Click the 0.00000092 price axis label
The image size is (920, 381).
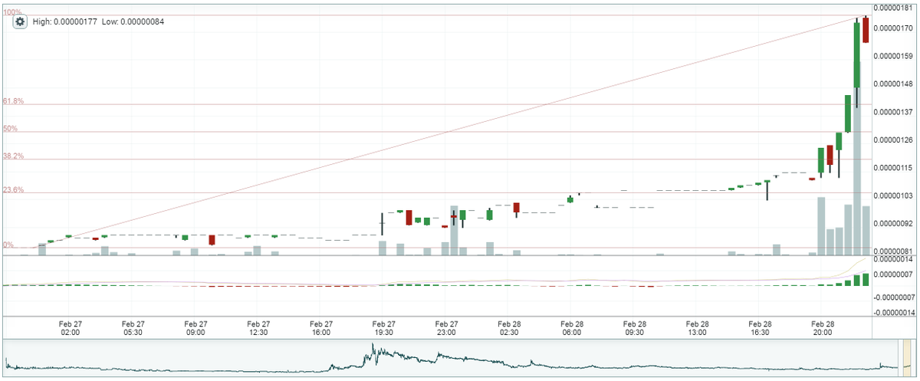[894, 224]
